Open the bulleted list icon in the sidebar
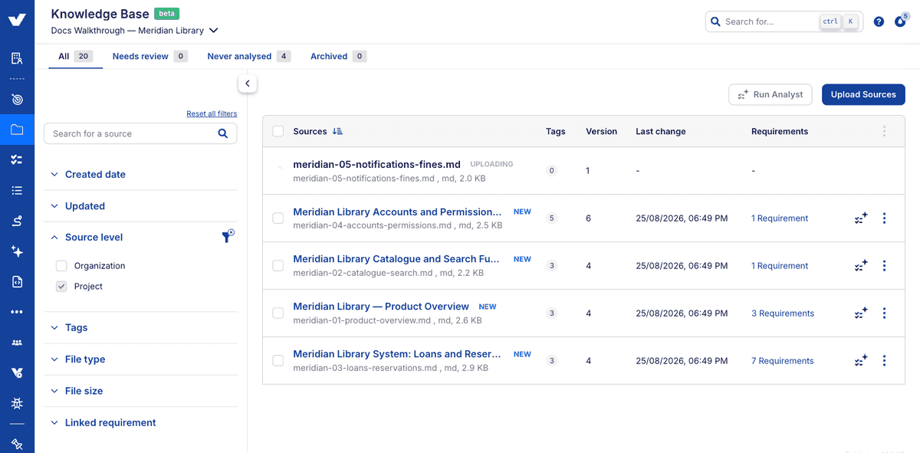Image resolution: width=920 pixels, height=453 pixels. [x=17, y=190]
